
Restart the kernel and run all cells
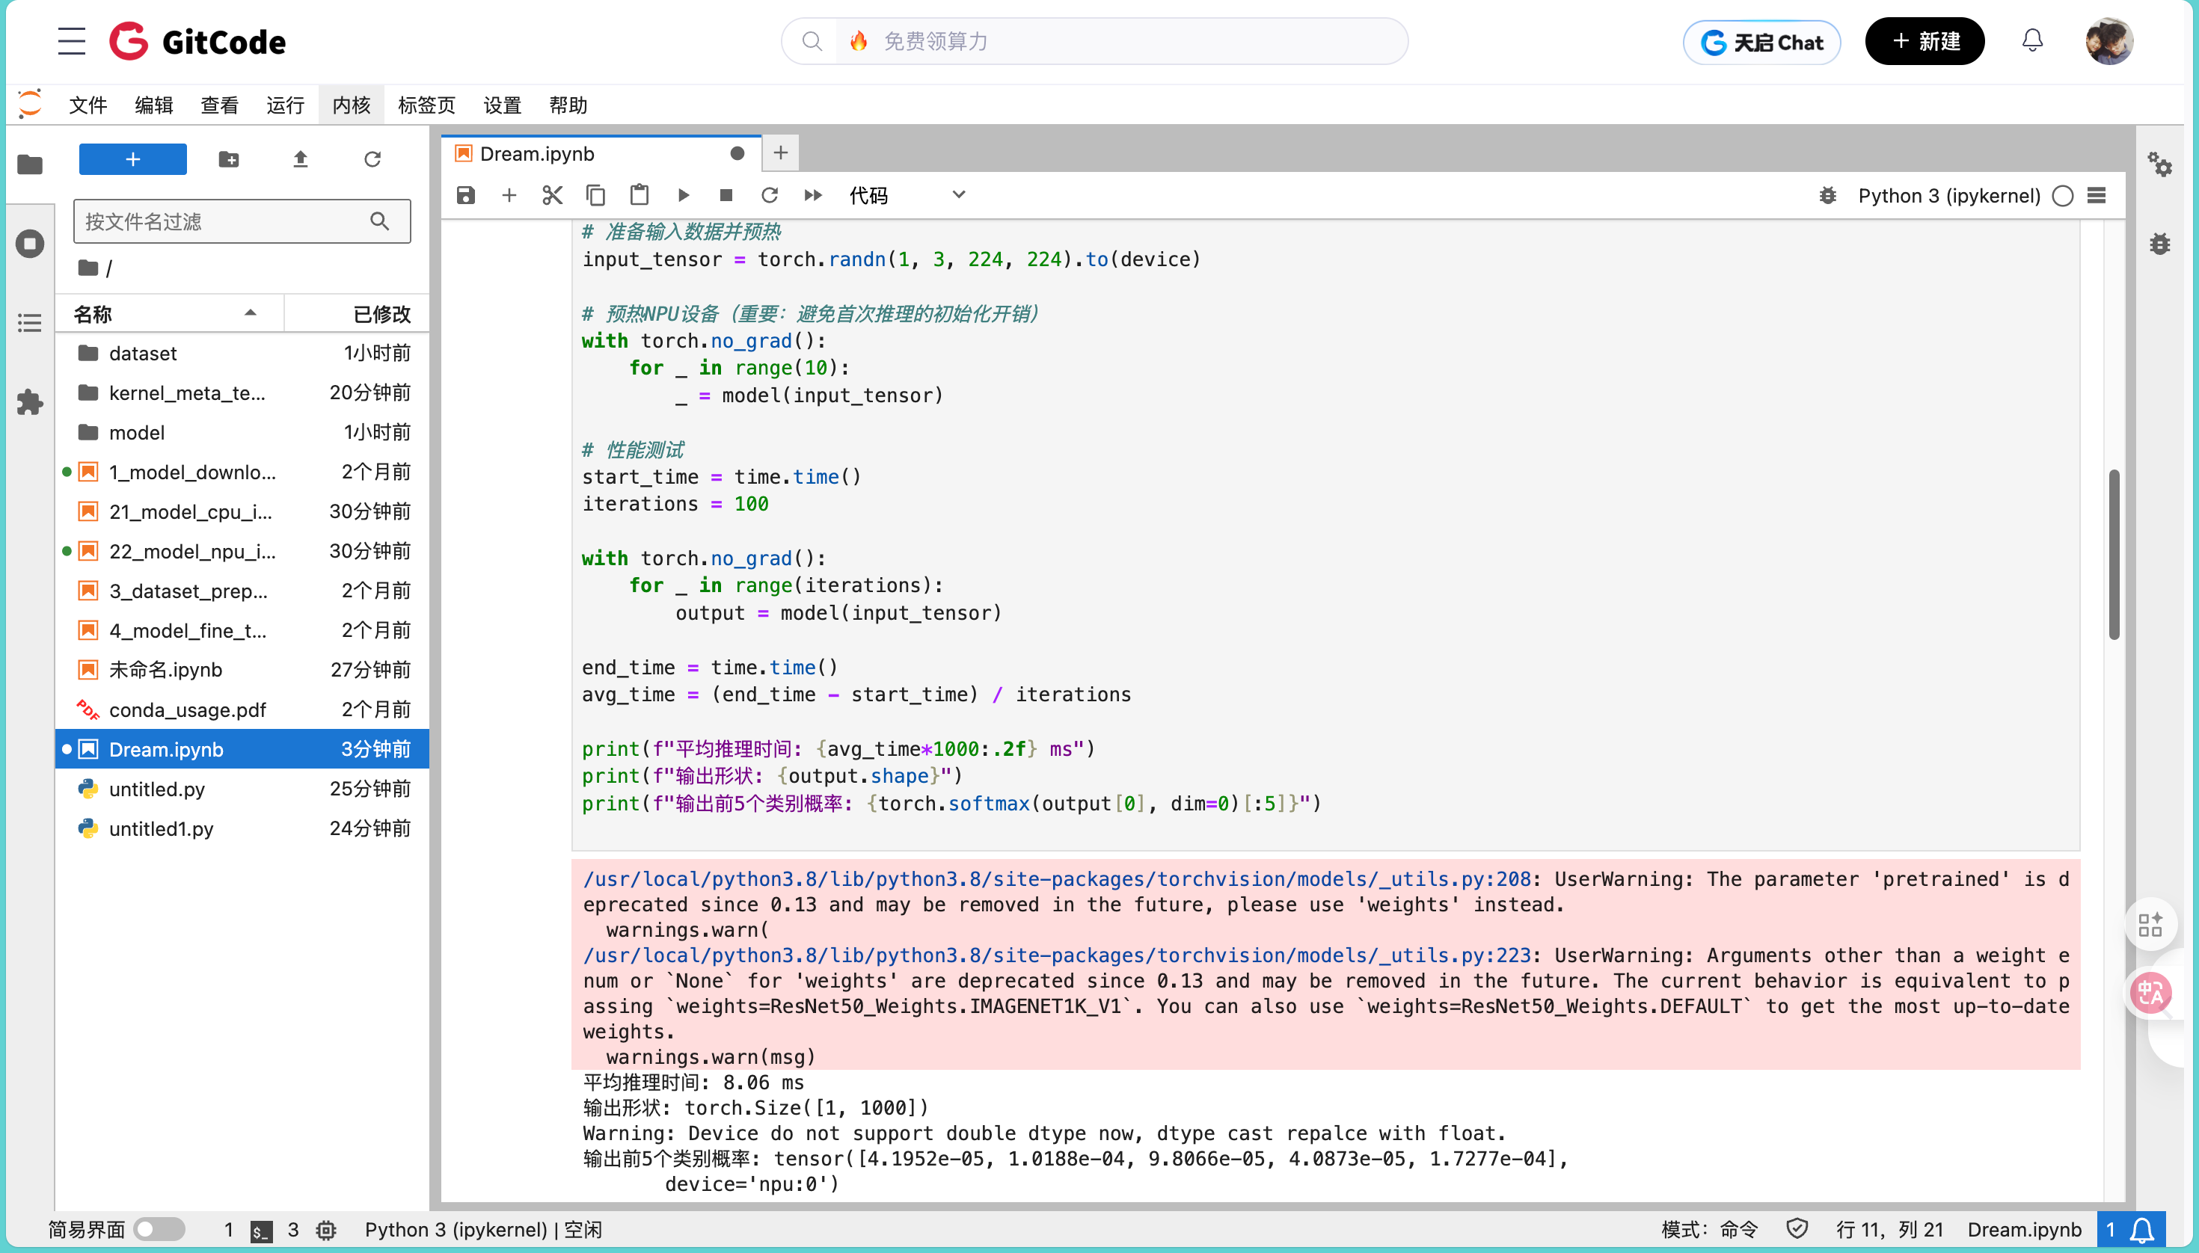812,195
